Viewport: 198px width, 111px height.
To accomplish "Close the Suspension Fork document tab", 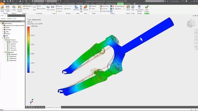I will [59, 107].
